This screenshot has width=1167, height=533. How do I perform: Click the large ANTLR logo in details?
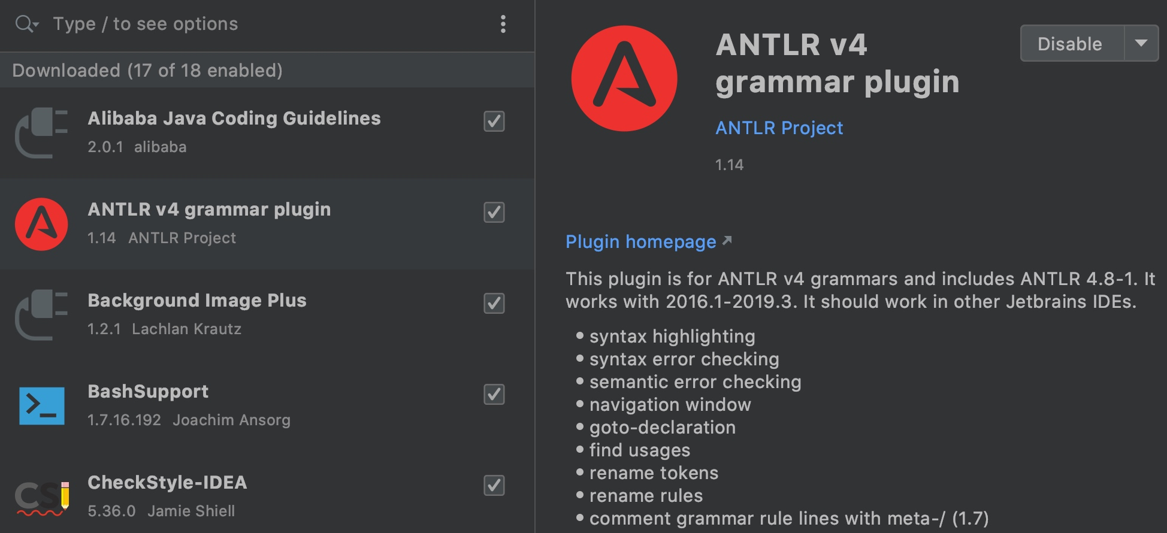(x=624, y=78)
